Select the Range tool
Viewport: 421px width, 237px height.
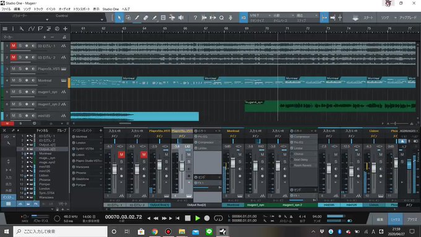click(128, 18)
